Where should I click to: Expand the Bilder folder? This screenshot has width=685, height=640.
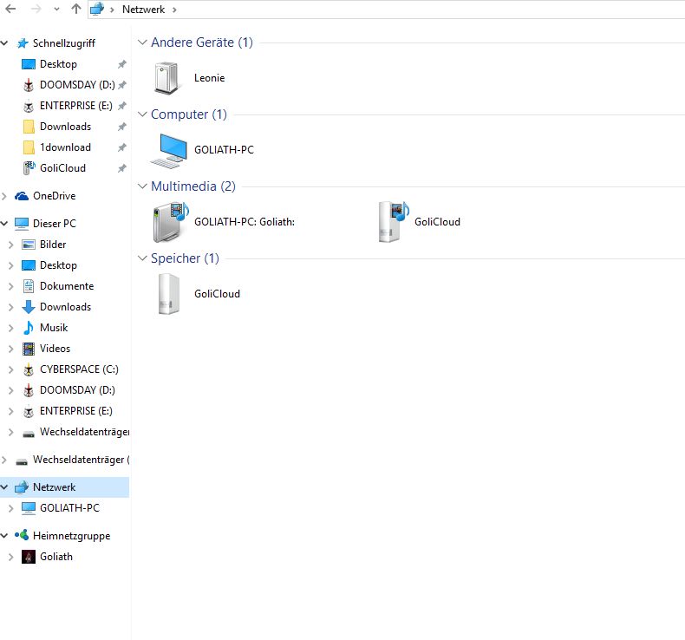click(11, 245)
